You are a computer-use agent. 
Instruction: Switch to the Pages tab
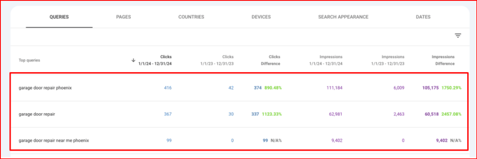[x=123, y=17]
